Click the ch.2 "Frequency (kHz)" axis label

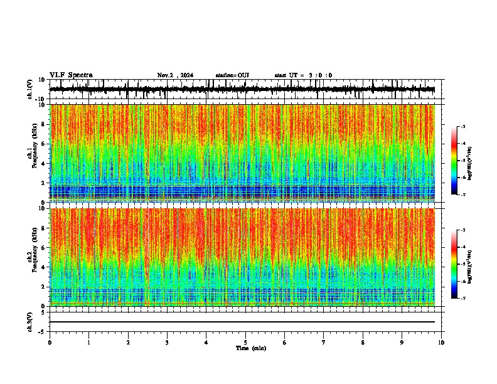pyautogui.click(x=35, y=250)
